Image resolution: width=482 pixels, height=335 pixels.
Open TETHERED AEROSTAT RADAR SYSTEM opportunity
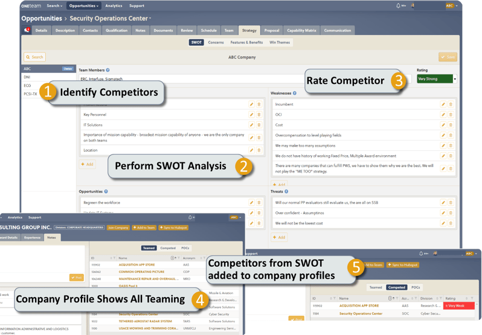pyautogui.click(x=145, y=321)
